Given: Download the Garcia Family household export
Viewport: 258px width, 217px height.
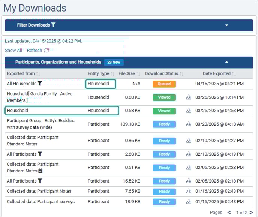Looking at the screenshot, I should click(189, 97).
